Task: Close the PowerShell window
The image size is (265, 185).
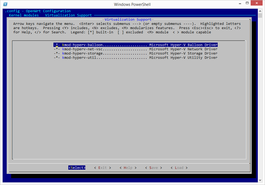Action: click(256, 3)
